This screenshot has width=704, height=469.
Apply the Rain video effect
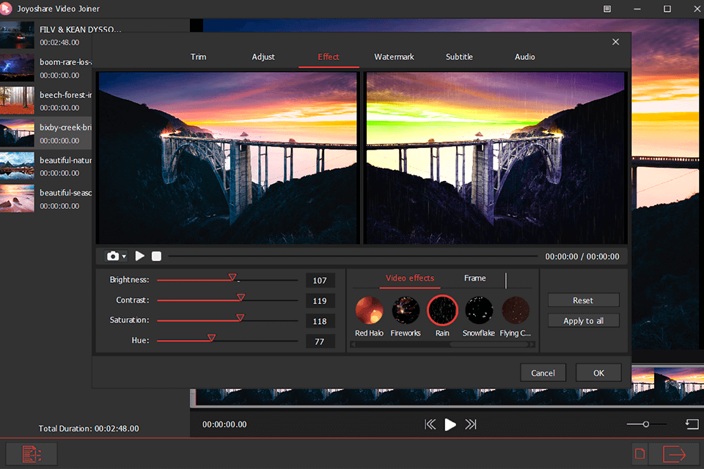tap(442, 309)
